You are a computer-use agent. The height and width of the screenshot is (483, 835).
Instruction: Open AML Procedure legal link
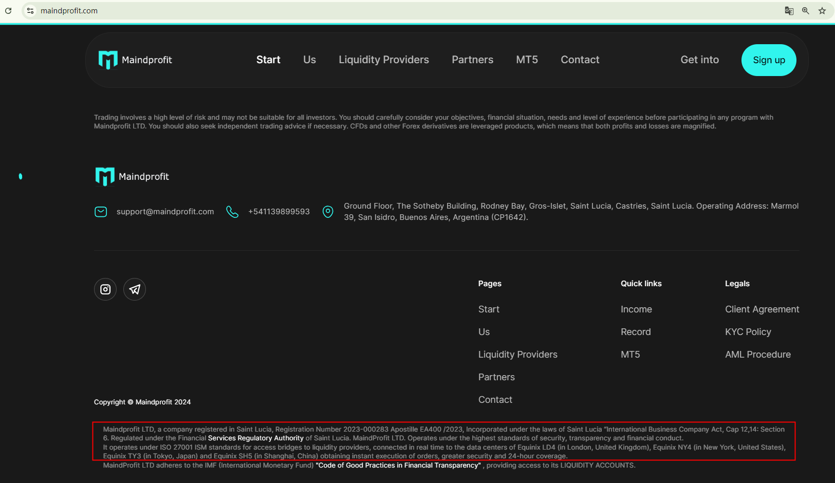(x=757, y=355)
